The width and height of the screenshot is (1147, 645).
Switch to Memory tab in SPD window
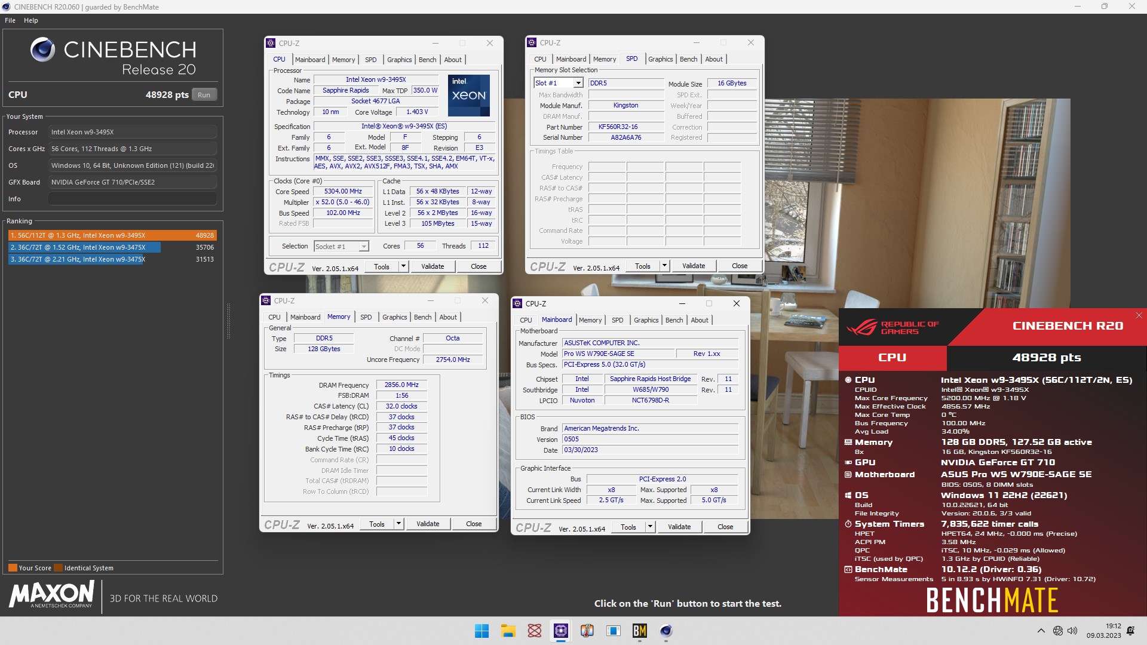click(605, 59)
